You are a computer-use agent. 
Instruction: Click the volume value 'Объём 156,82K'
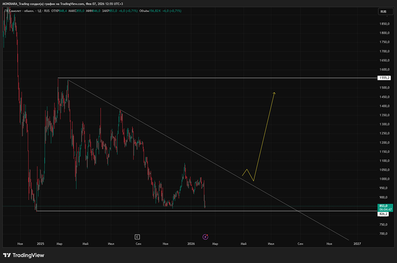point(150,11)
